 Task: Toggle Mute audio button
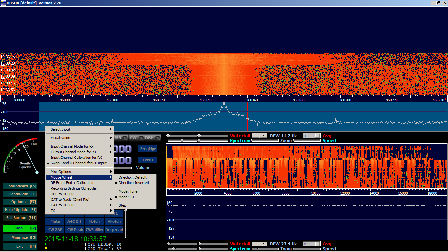pos(55,221)
